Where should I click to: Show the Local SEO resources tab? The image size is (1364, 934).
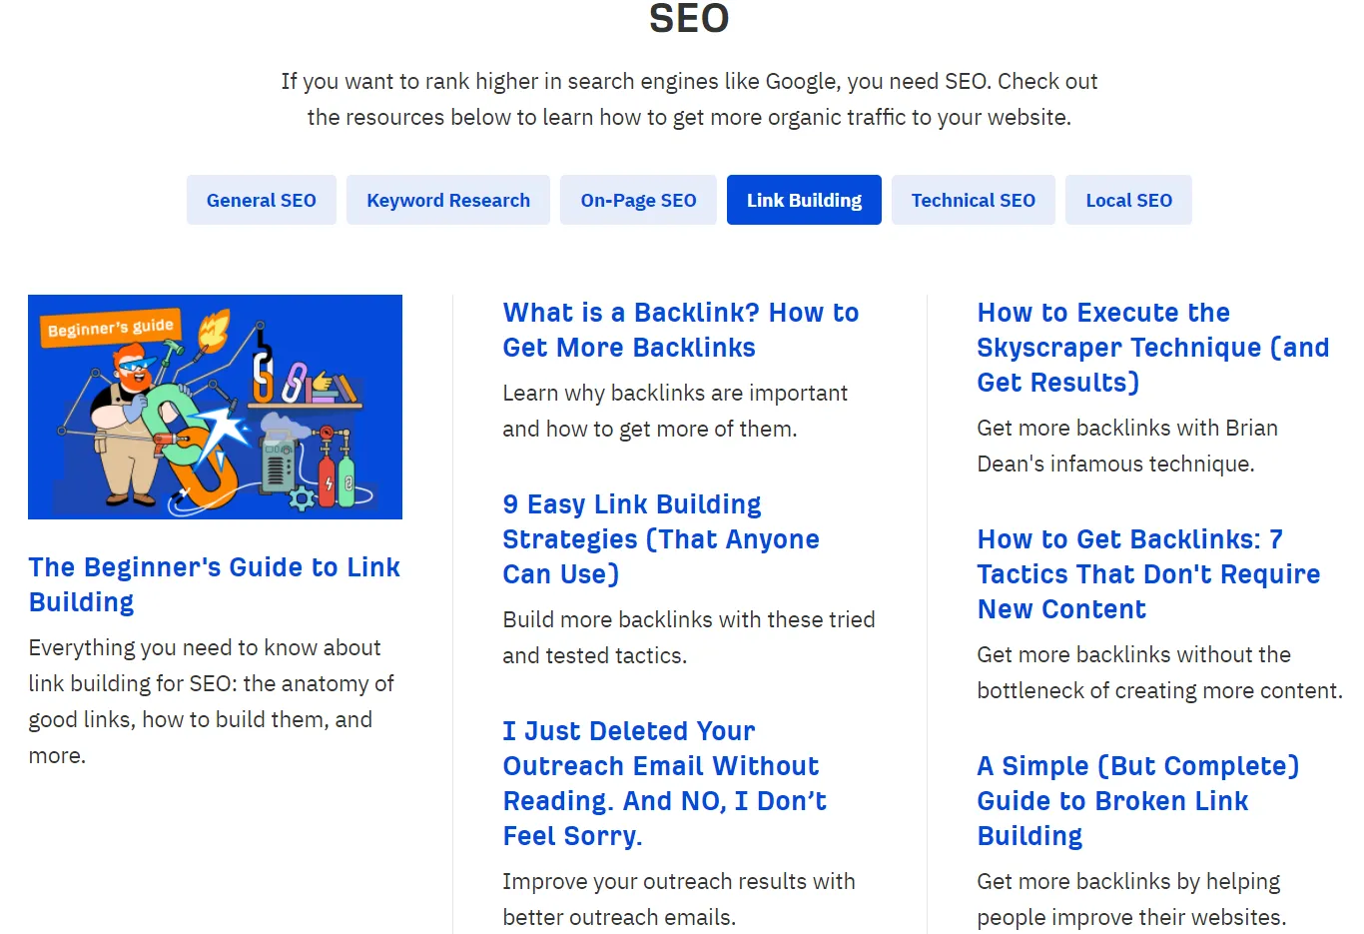1128,200
